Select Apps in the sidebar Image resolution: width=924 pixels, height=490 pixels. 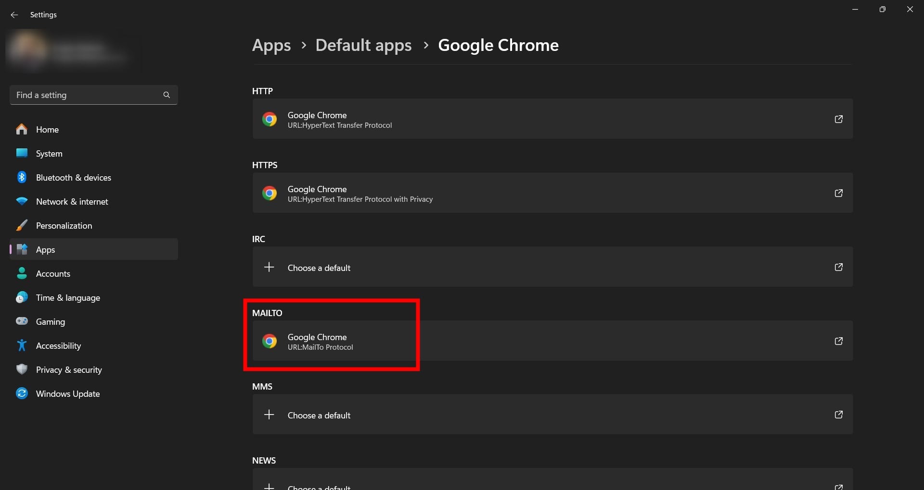(x=94, y=249)
